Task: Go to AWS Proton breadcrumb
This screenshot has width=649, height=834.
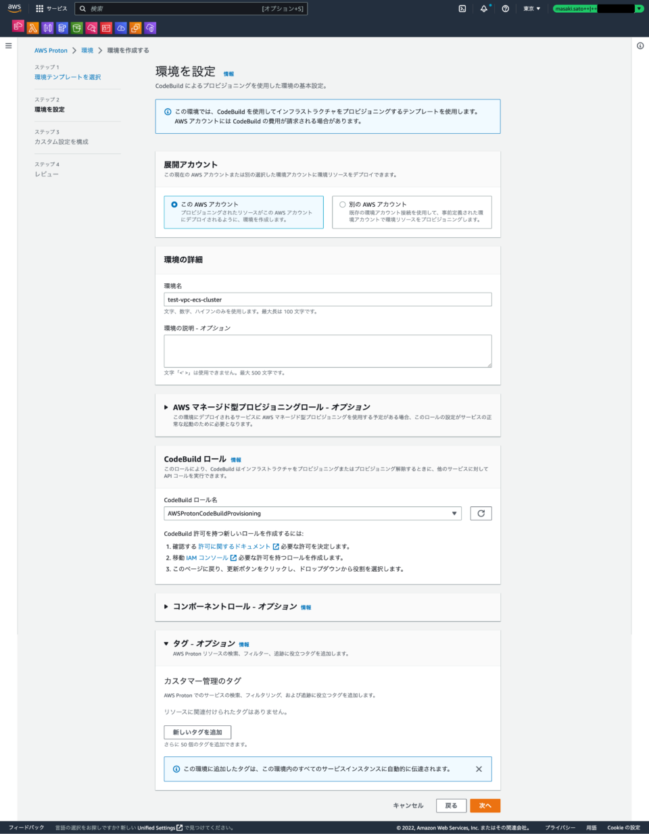Action: click(x=51, y=51)
